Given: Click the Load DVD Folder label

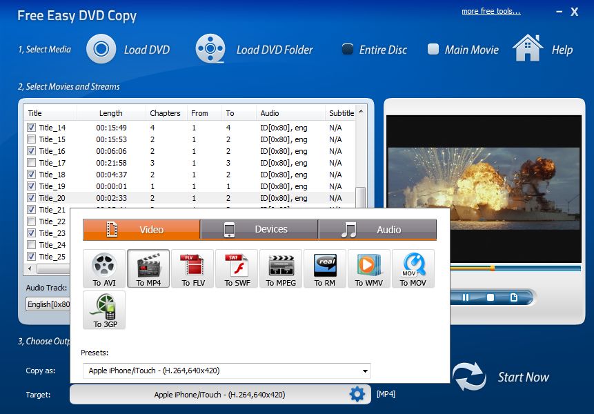Looking at the screenshot, I should tap(275, 50).
